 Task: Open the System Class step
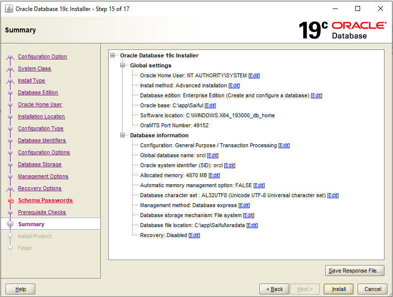[34, 68]
